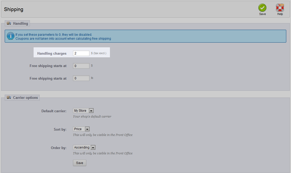Click the Free shipping starts at $ field
Screen dimensions: 291x173
(81, 66)
